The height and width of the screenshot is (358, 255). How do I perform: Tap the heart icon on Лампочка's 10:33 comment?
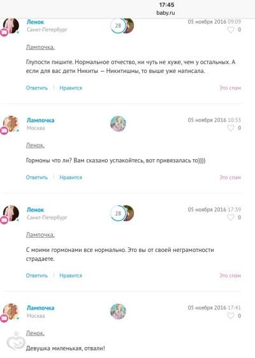231,128
